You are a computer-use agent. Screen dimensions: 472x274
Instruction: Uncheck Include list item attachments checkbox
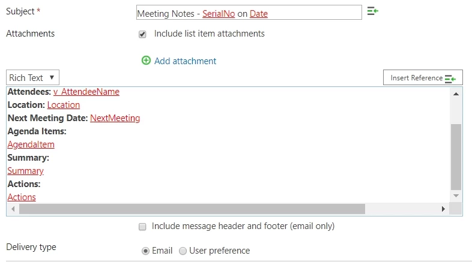[142, 34]
